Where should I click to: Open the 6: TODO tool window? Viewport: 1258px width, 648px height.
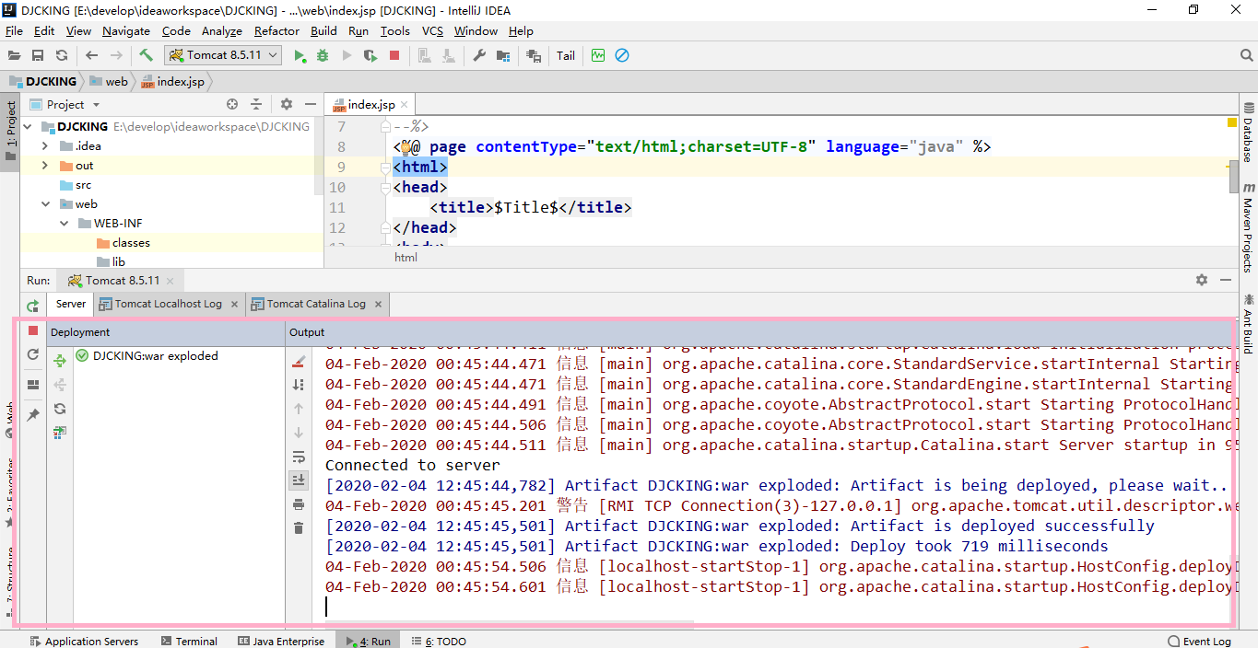coord(438,642)
